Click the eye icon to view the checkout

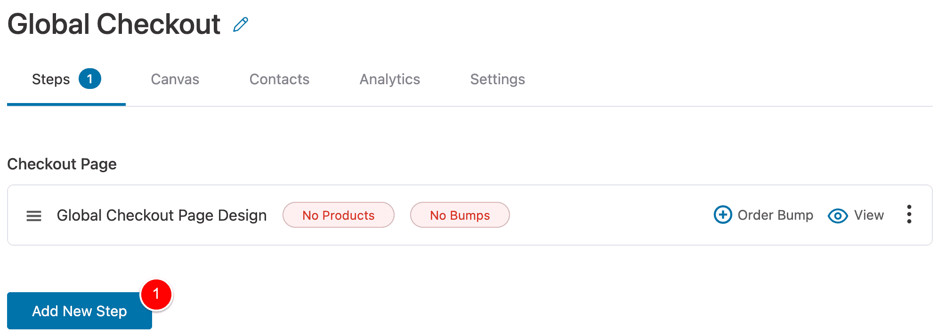click(x=838, y=216)
